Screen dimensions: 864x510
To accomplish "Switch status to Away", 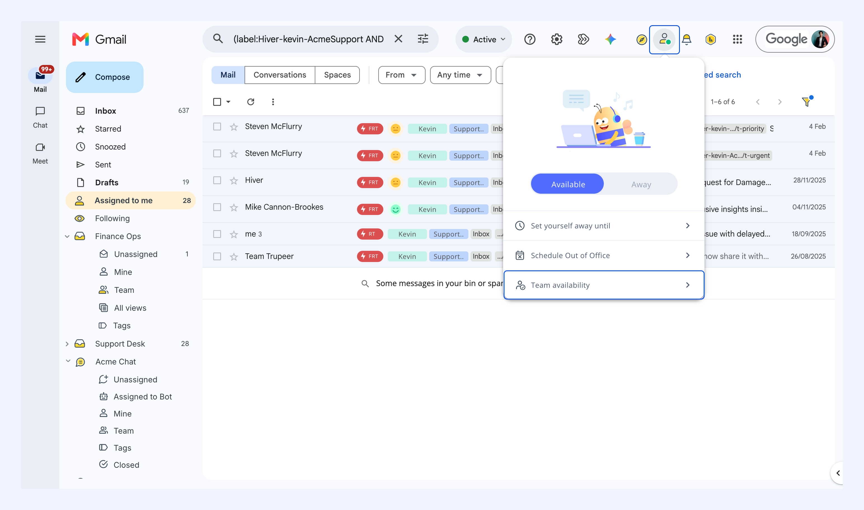I will coord(641,184).
